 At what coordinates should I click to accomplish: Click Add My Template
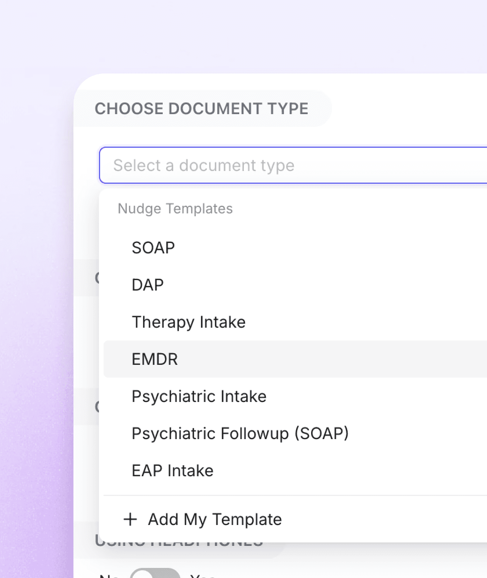[x=215, y=519]
